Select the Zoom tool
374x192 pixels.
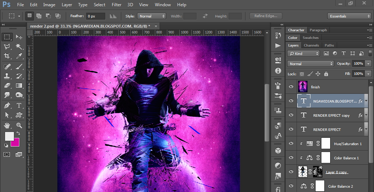point(19,125)
